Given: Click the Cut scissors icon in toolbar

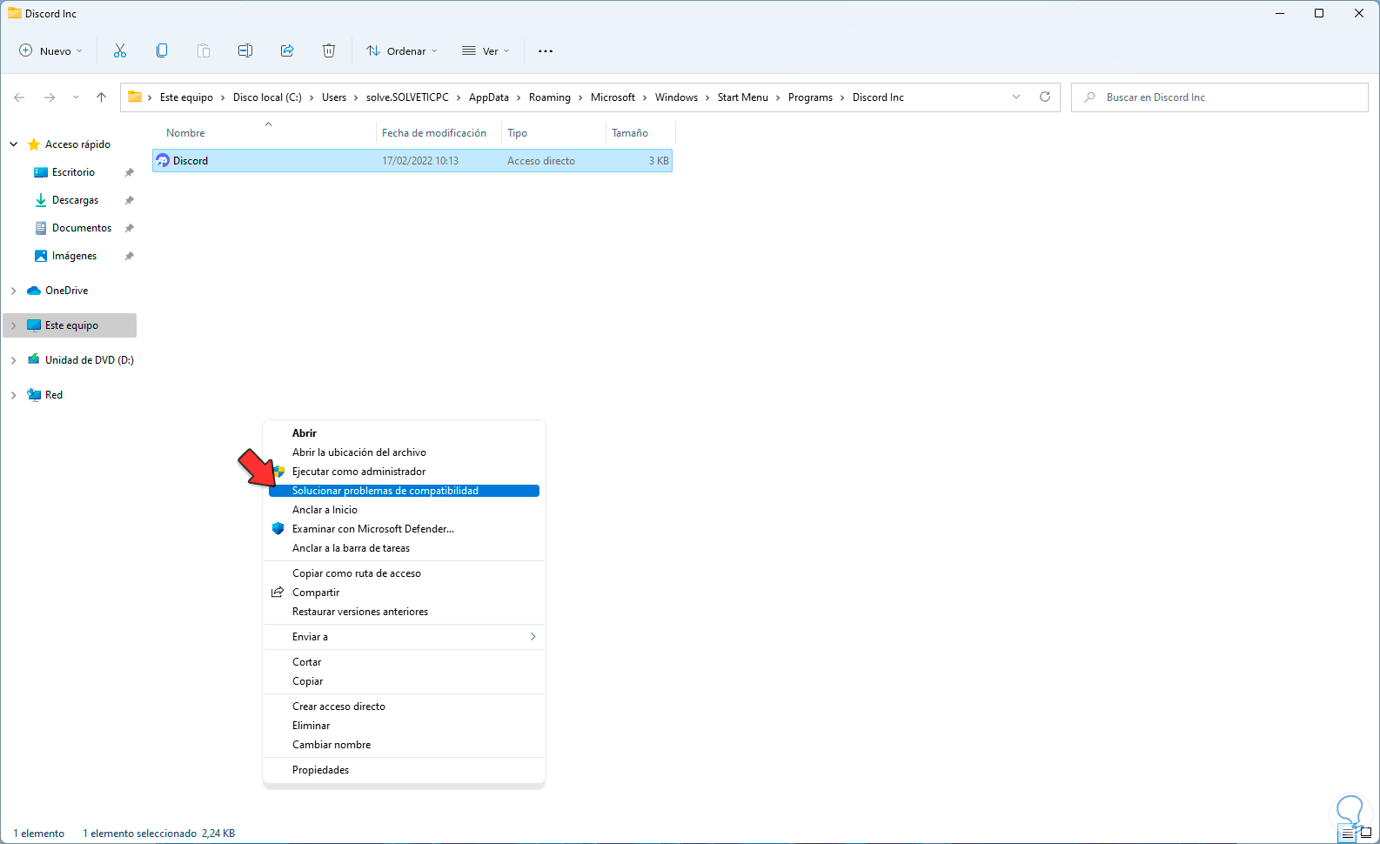Looking at the screenshot, I should 120,50.
